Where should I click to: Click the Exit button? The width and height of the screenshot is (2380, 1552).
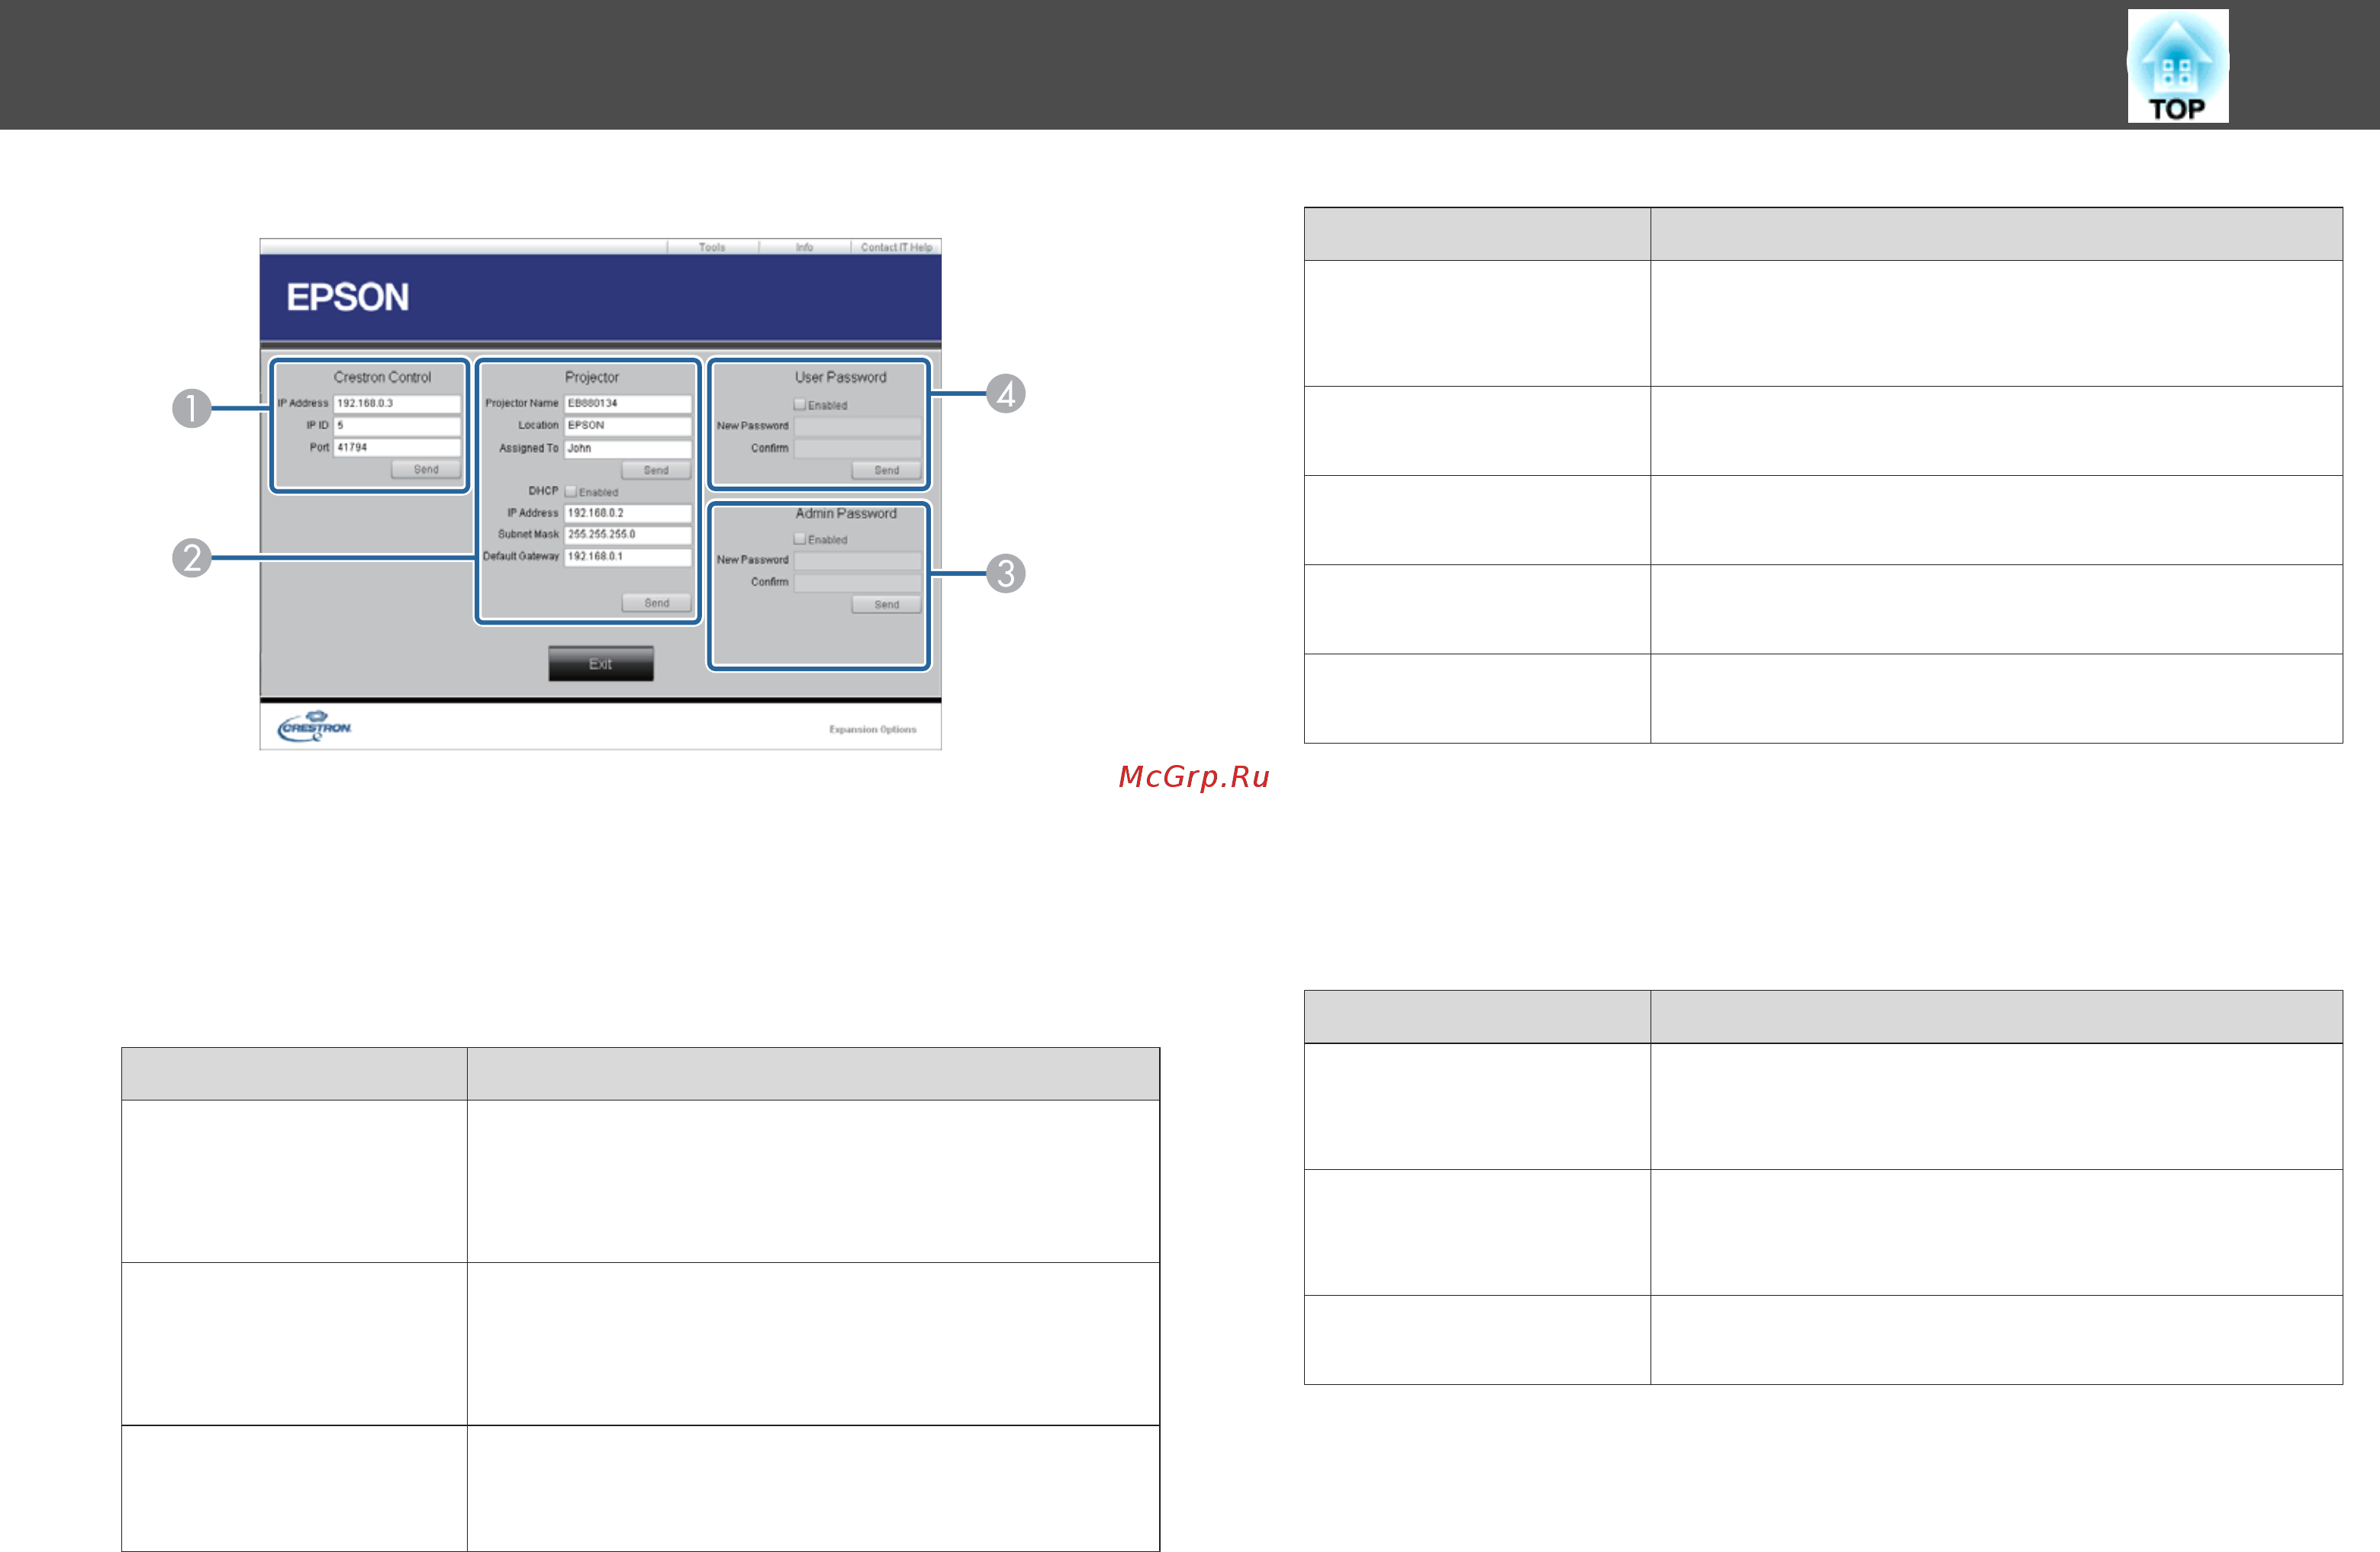click(x=601, y=664)
